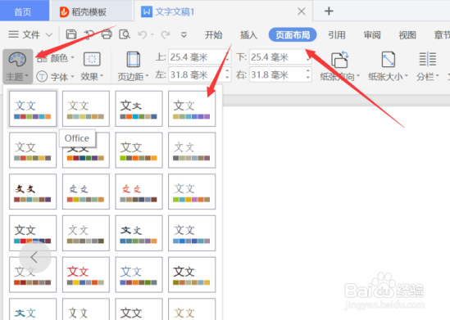The image size is (450, 320).
Task: Open the 字体 theme fonts dropdown
Action: tap(56, 76)
